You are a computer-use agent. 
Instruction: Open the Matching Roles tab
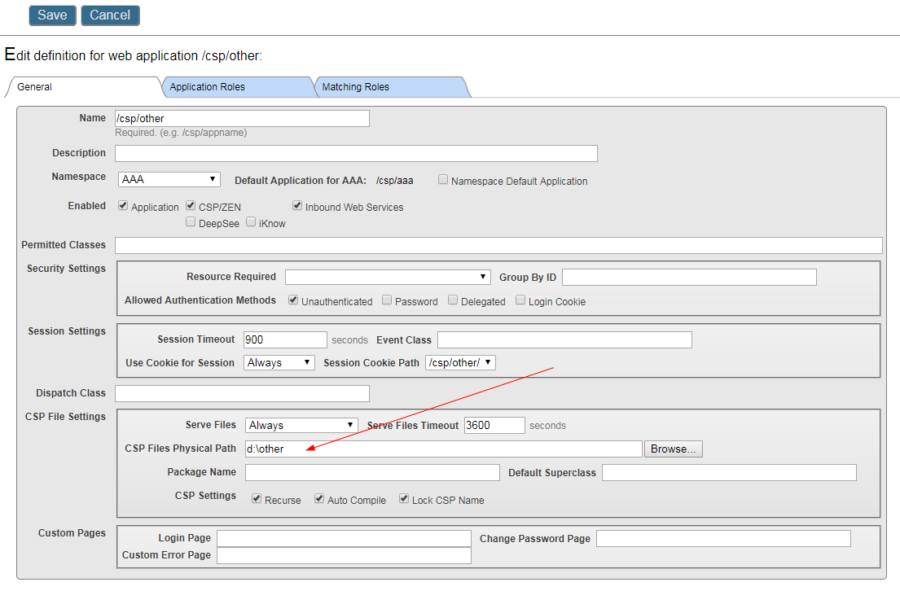pos(355,87)
